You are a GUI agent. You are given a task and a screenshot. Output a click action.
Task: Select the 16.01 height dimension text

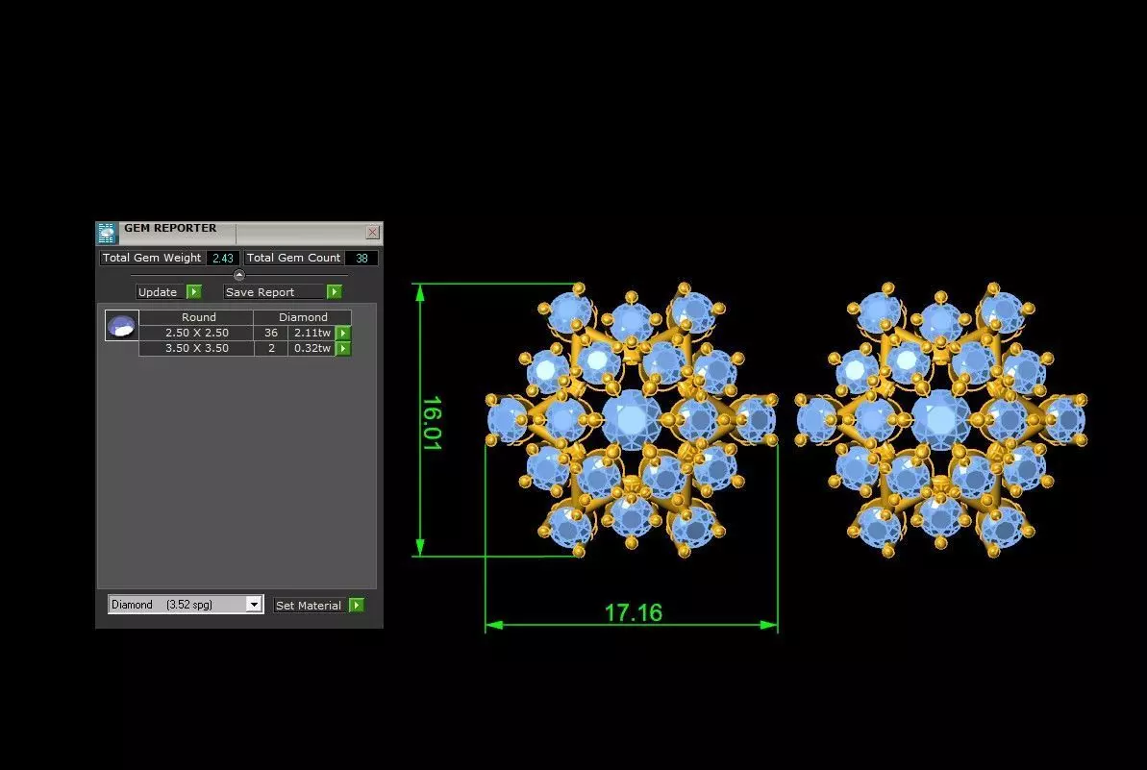click(432, 423)
